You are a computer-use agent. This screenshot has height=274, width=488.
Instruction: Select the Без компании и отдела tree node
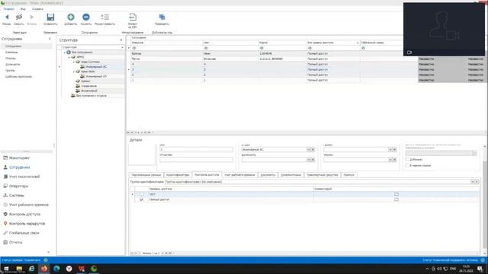(91, 96)
